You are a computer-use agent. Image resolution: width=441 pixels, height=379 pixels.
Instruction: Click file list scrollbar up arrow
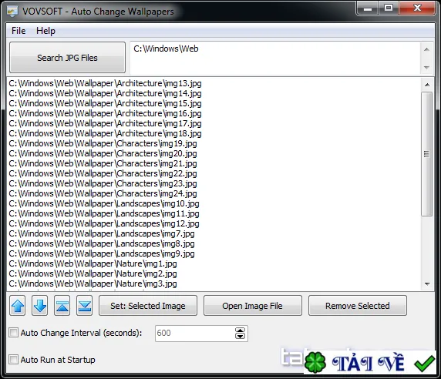[x=427, y=85]
